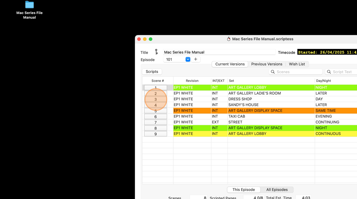Open scene 8 using its number button
This screenshot has height=199, width=357.
coord(156,128)
